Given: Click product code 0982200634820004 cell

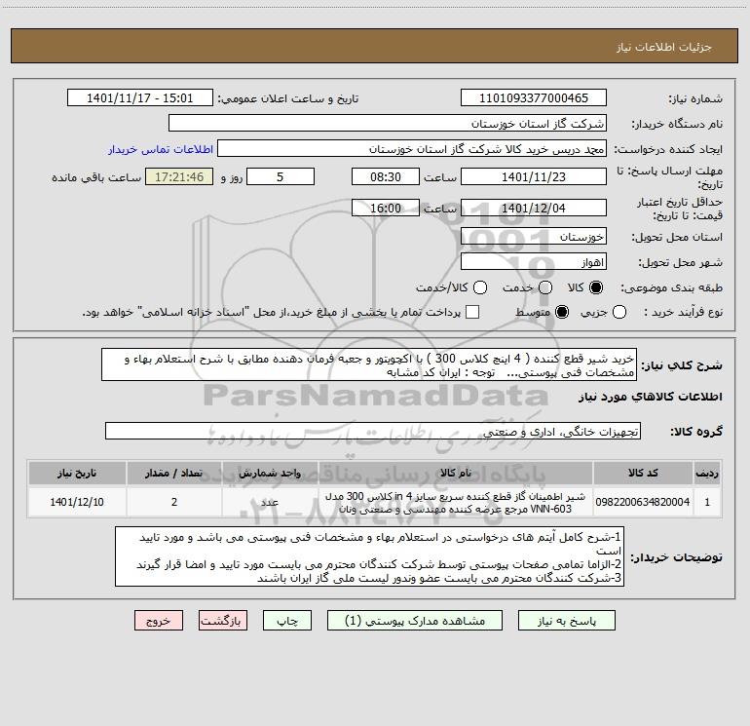Looking at the screenshot, I should [643, 502].
